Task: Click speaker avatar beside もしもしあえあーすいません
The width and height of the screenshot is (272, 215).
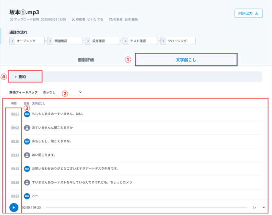Action: (x=27, y=114)
